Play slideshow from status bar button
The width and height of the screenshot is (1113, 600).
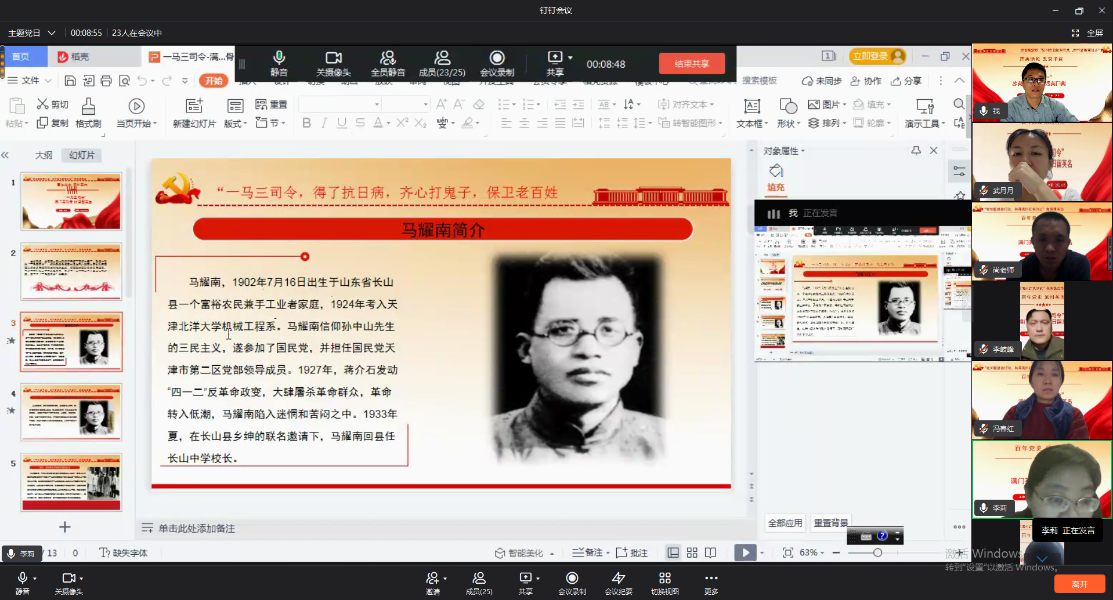[745, 553]
